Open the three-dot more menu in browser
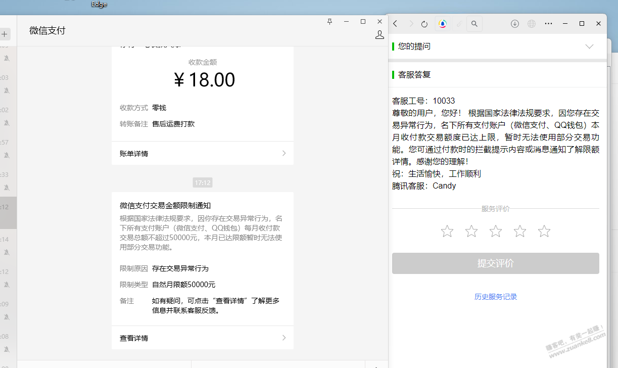The width and height of the screenshot is (618, 368). (549, 24)
